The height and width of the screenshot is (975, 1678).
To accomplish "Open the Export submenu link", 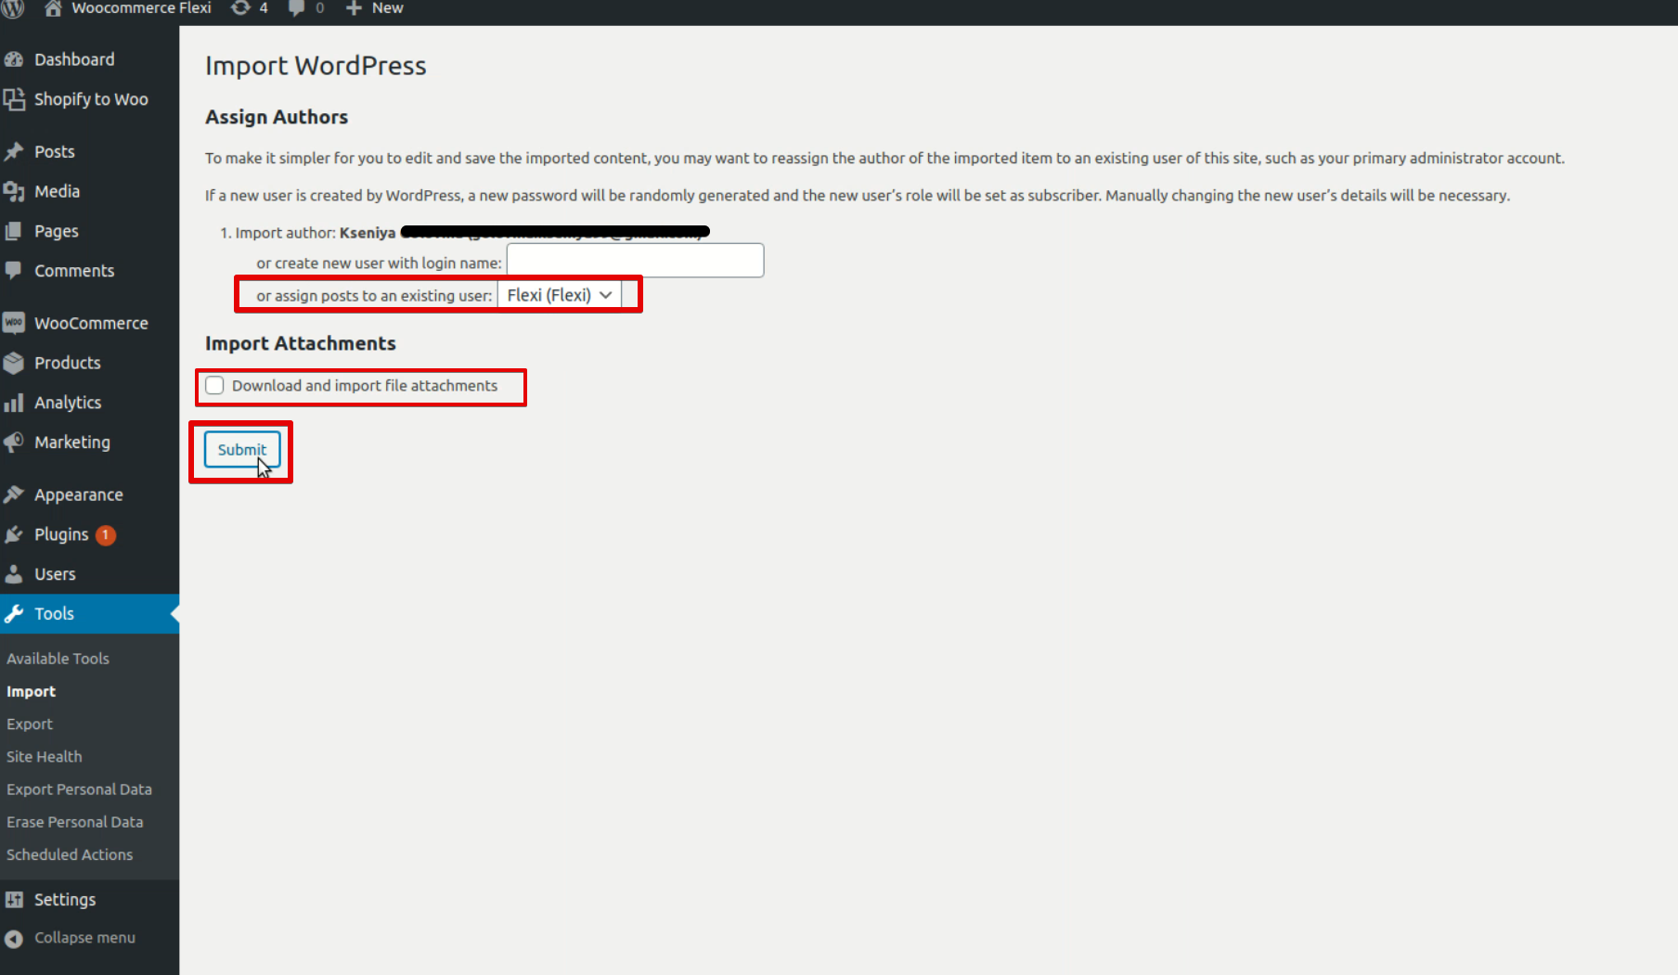I will [x=30, y=724].
